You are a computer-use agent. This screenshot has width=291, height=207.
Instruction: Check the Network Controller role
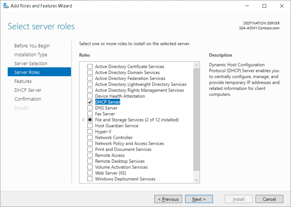[x=90, y=137]
